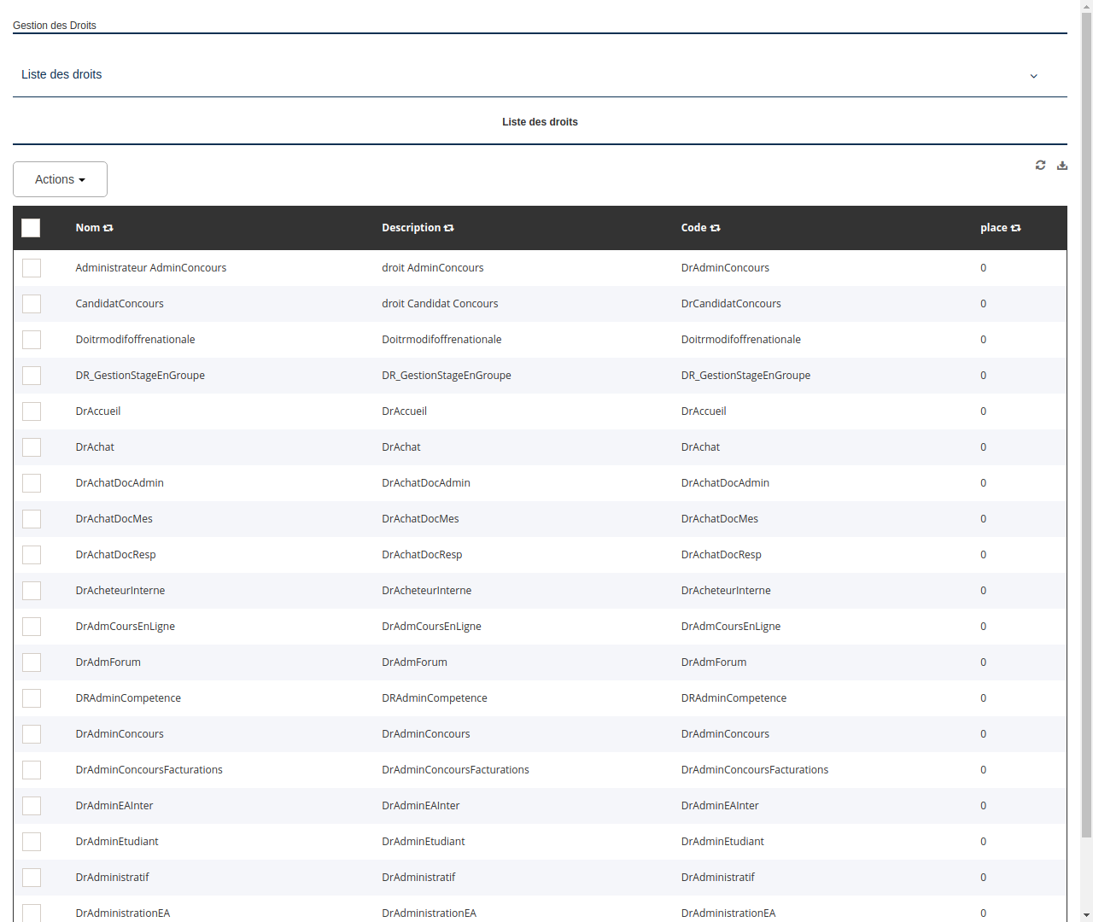Sort rows using the Description sort icon
The height and width of the screenshot is (922, 1093).
pyautogui.click(x=449, y=227)
